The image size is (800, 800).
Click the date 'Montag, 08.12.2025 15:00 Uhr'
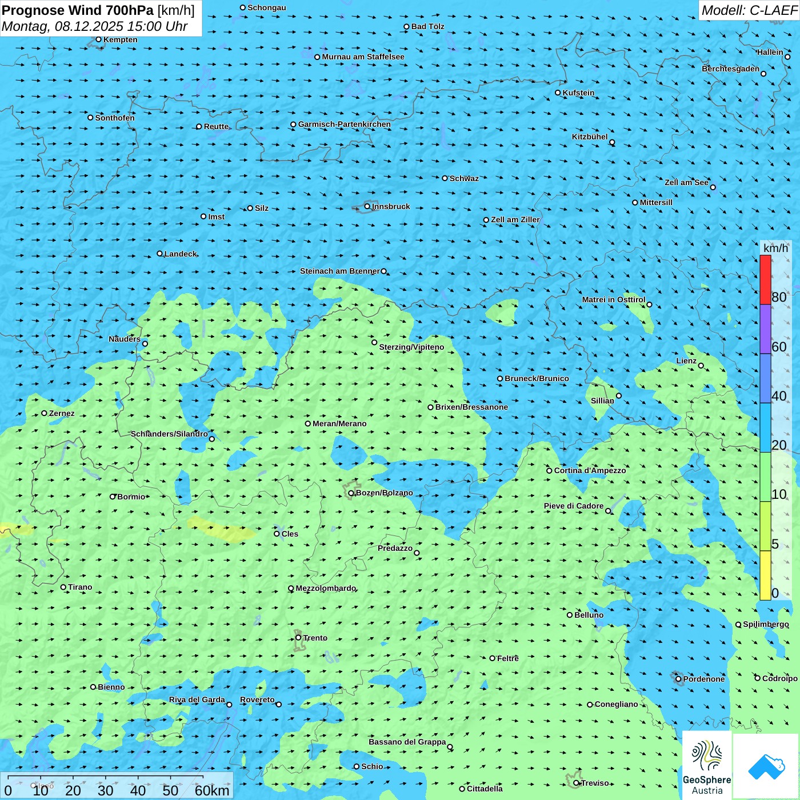[95, 26]
